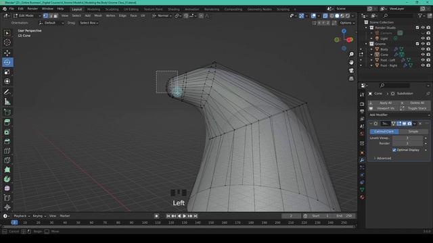This screenshot has width=433, height=243.
Task: Select the Move tool
Action: (x=7, y=53)
